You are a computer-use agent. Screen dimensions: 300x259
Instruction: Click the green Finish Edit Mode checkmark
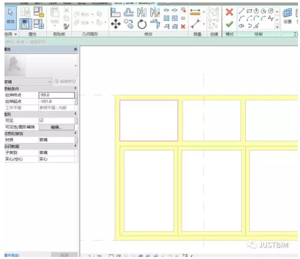[229, 24]
